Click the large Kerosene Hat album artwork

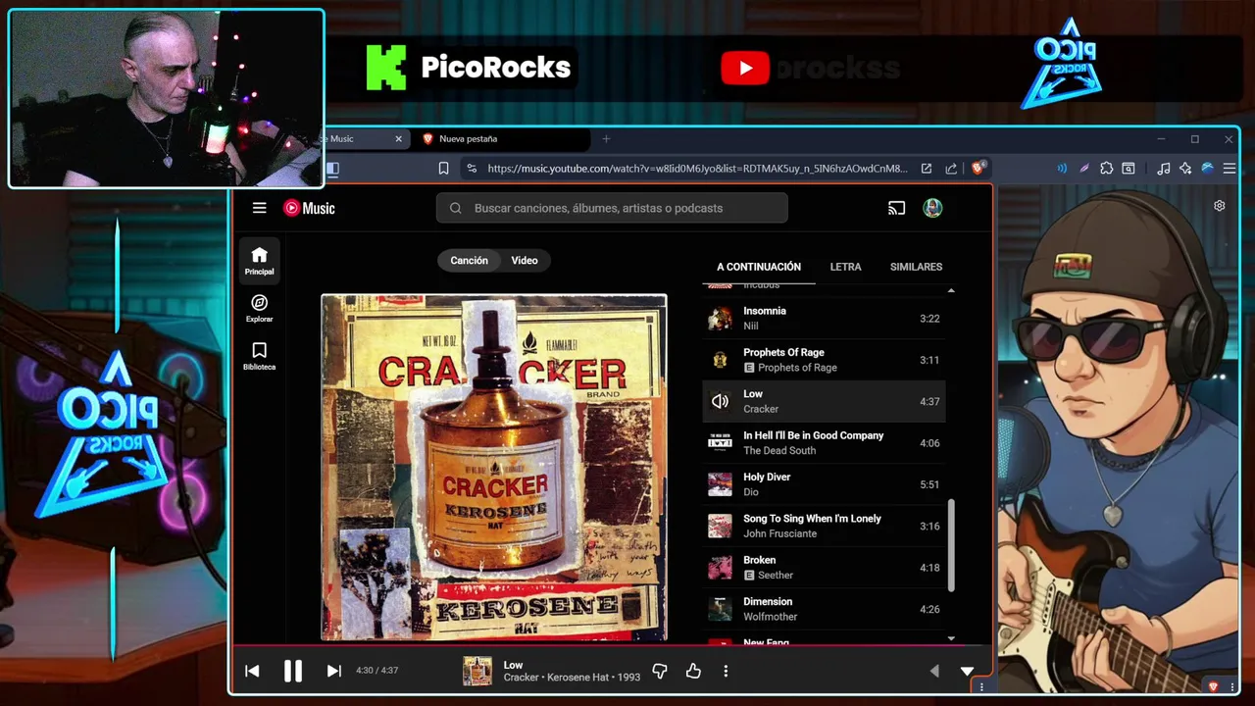click(494, 467)
